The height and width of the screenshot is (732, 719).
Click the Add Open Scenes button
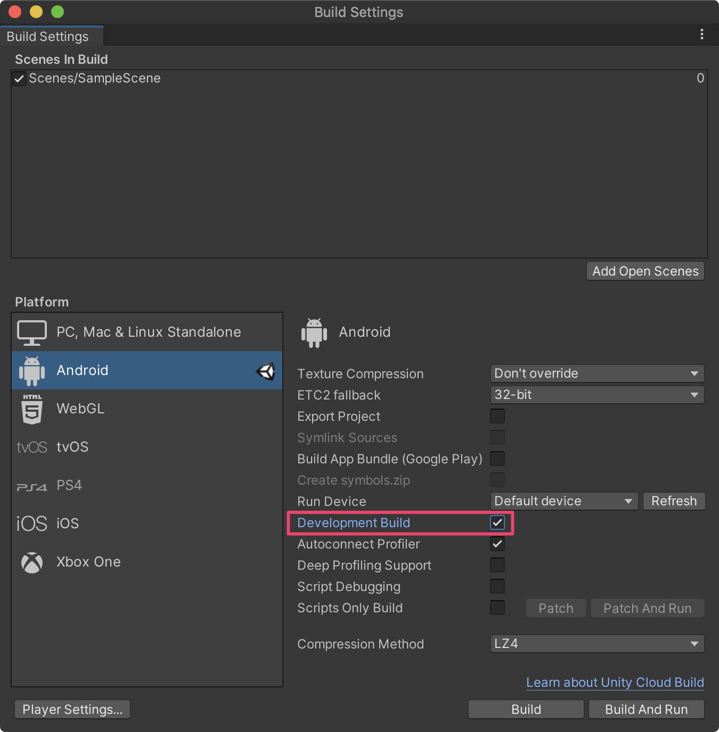(646, 271)
